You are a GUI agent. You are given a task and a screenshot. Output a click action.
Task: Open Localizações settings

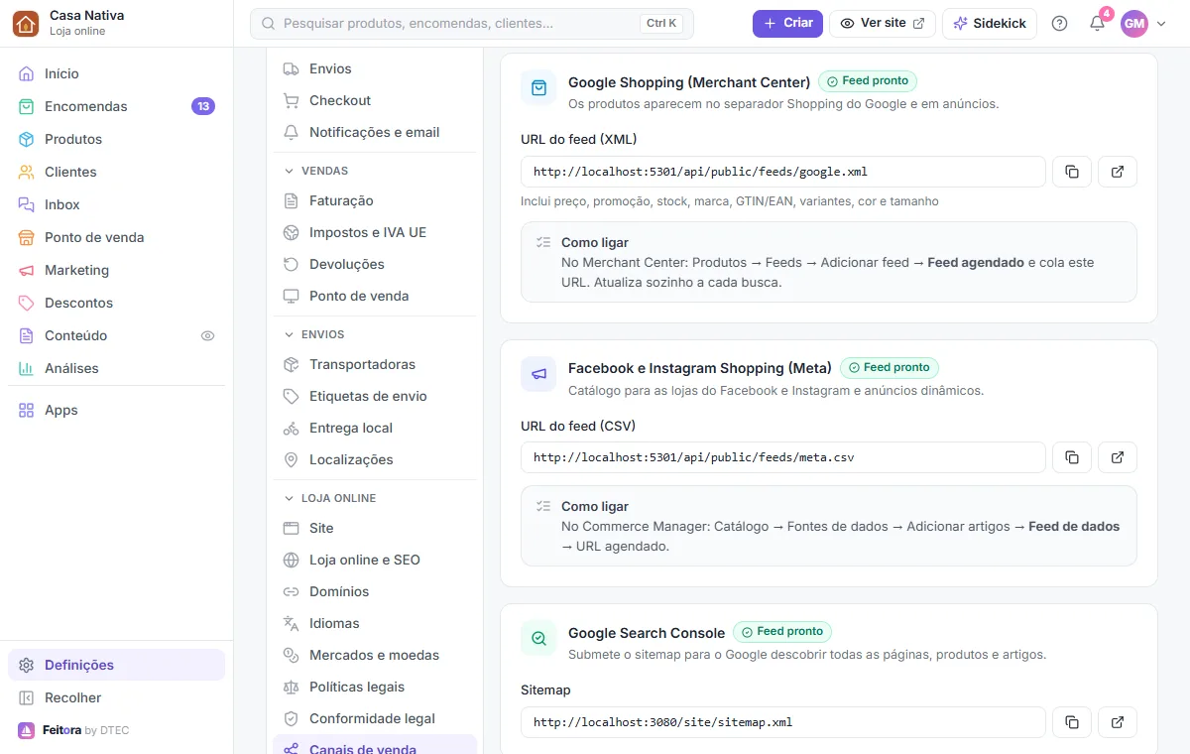[x=375, y=459]
